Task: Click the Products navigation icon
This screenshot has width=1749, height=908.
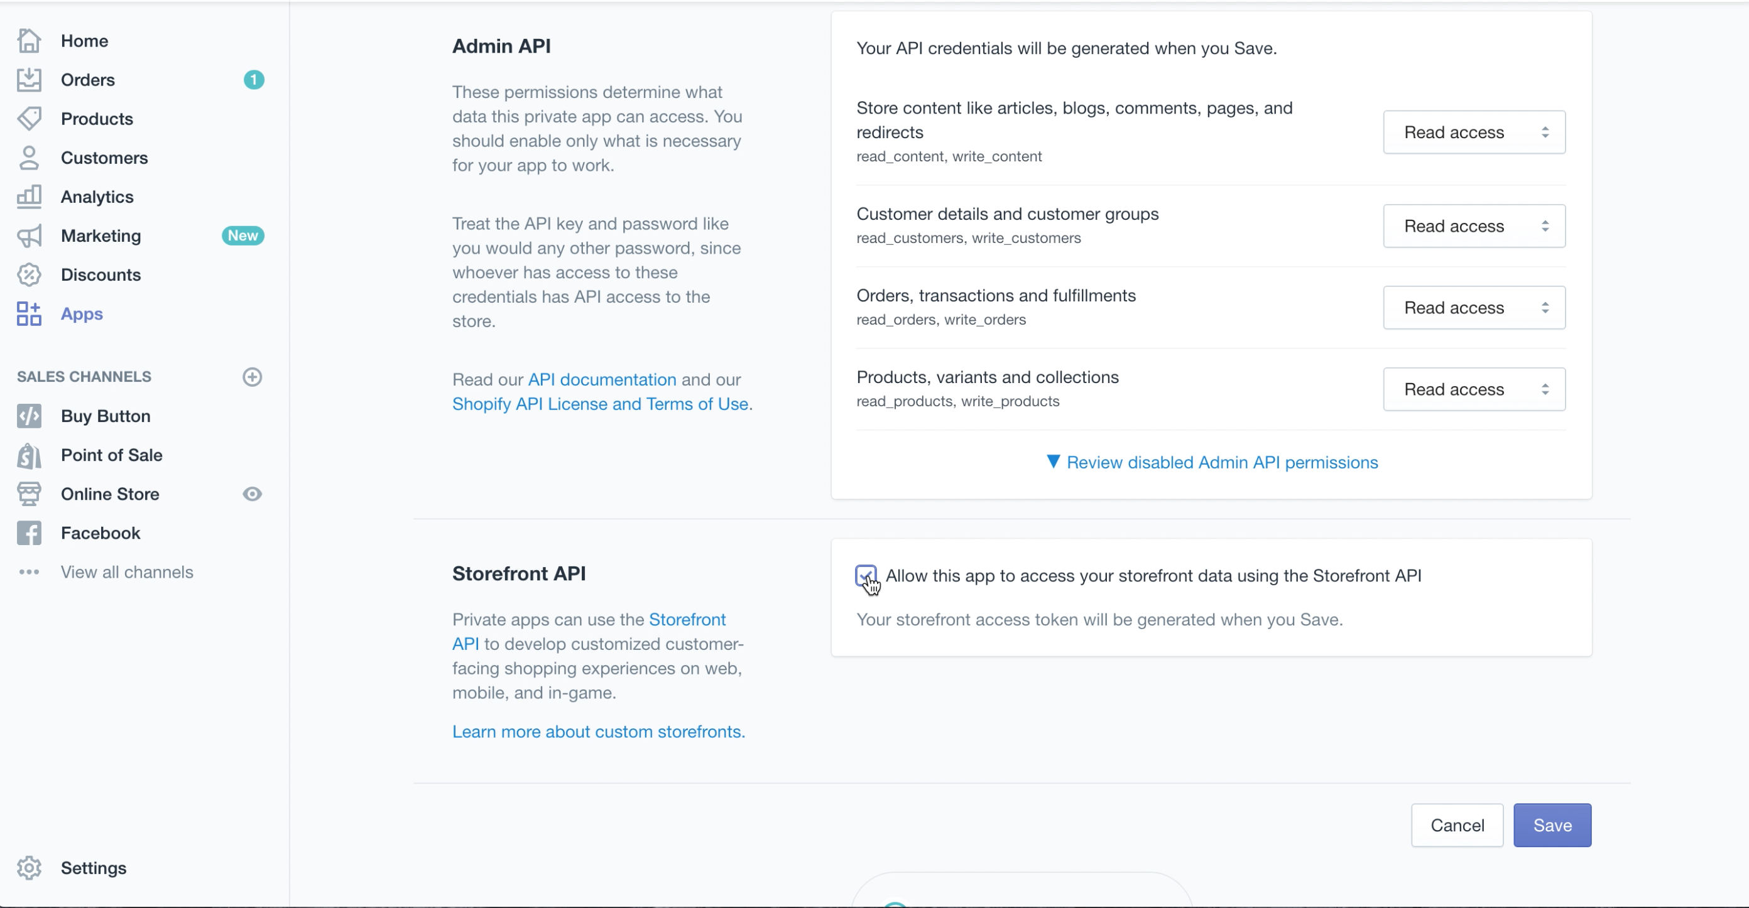Action: (x=30, y=118)
